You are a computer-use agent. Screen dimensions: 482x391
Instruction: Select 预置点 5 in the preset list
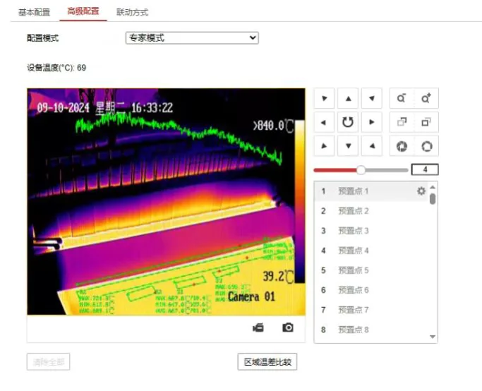[354, 270]
